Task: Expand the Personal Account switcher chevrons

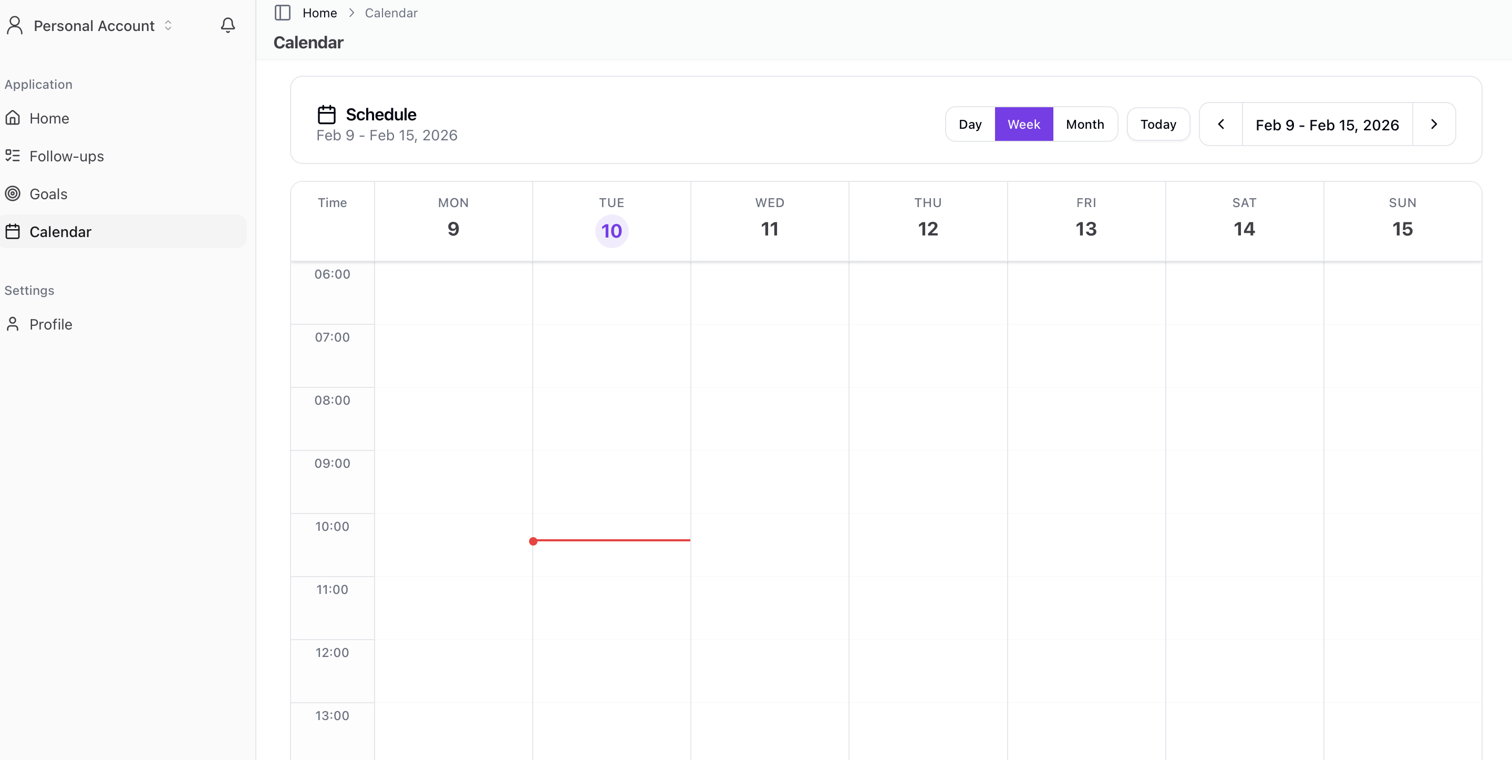Action: click(169, 25)
